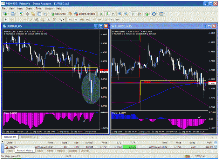Screen dimensions: 219x159
Task: Open the Data Window crosshair icon
Action: (27, 14)
